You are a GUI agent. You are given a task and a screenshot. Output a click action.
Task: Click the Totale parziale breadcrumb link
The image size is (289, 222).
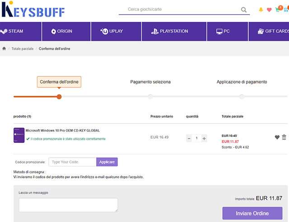click(23, 48)
